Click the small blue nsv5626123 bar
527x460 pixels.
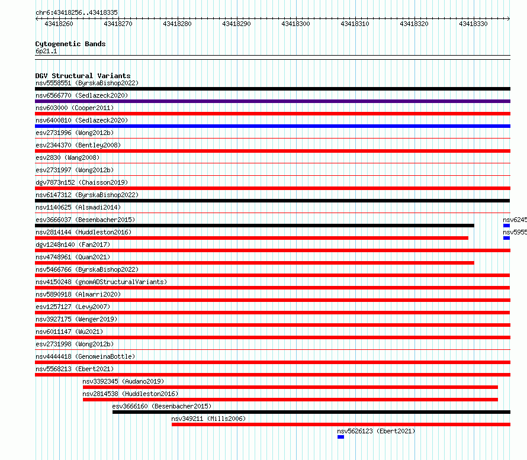point(341,437)
